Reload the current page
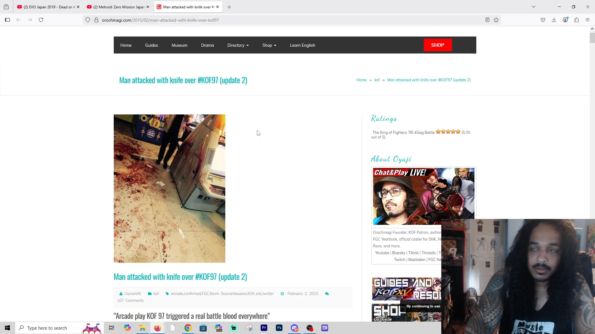Screen dimensions: 595x334 [41, 20]
